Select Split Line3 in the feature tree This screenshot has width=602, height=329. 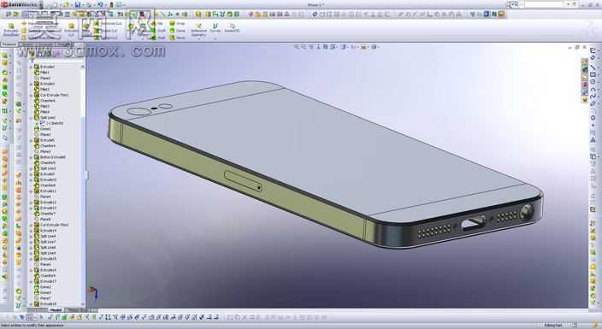[45, 168]
